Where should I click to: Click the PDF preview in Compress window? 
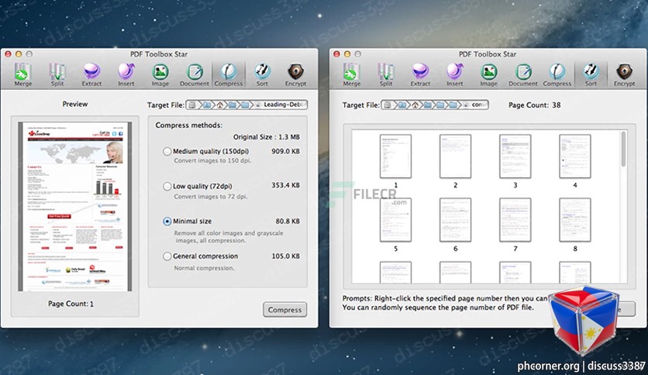(x=75, y=207)
